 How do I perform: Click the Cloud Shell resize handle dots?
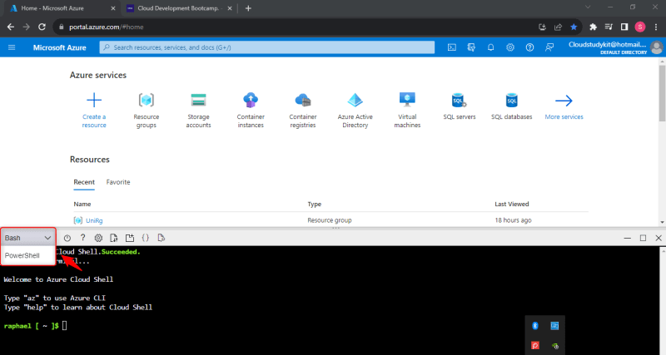click(x=335, y=228)
